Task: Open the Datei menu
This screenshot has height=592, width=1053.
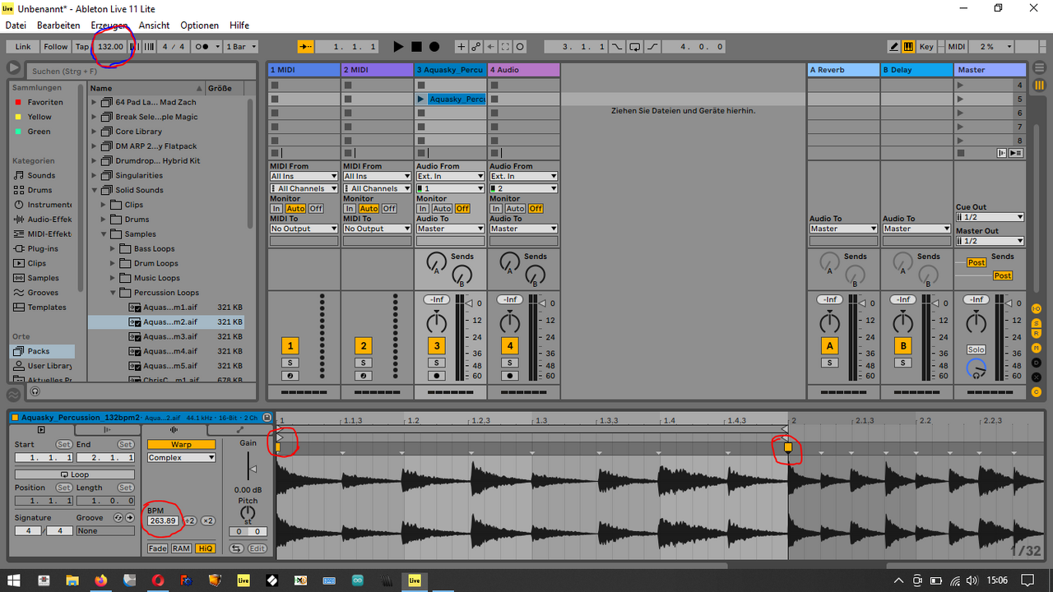Action: 16,25
